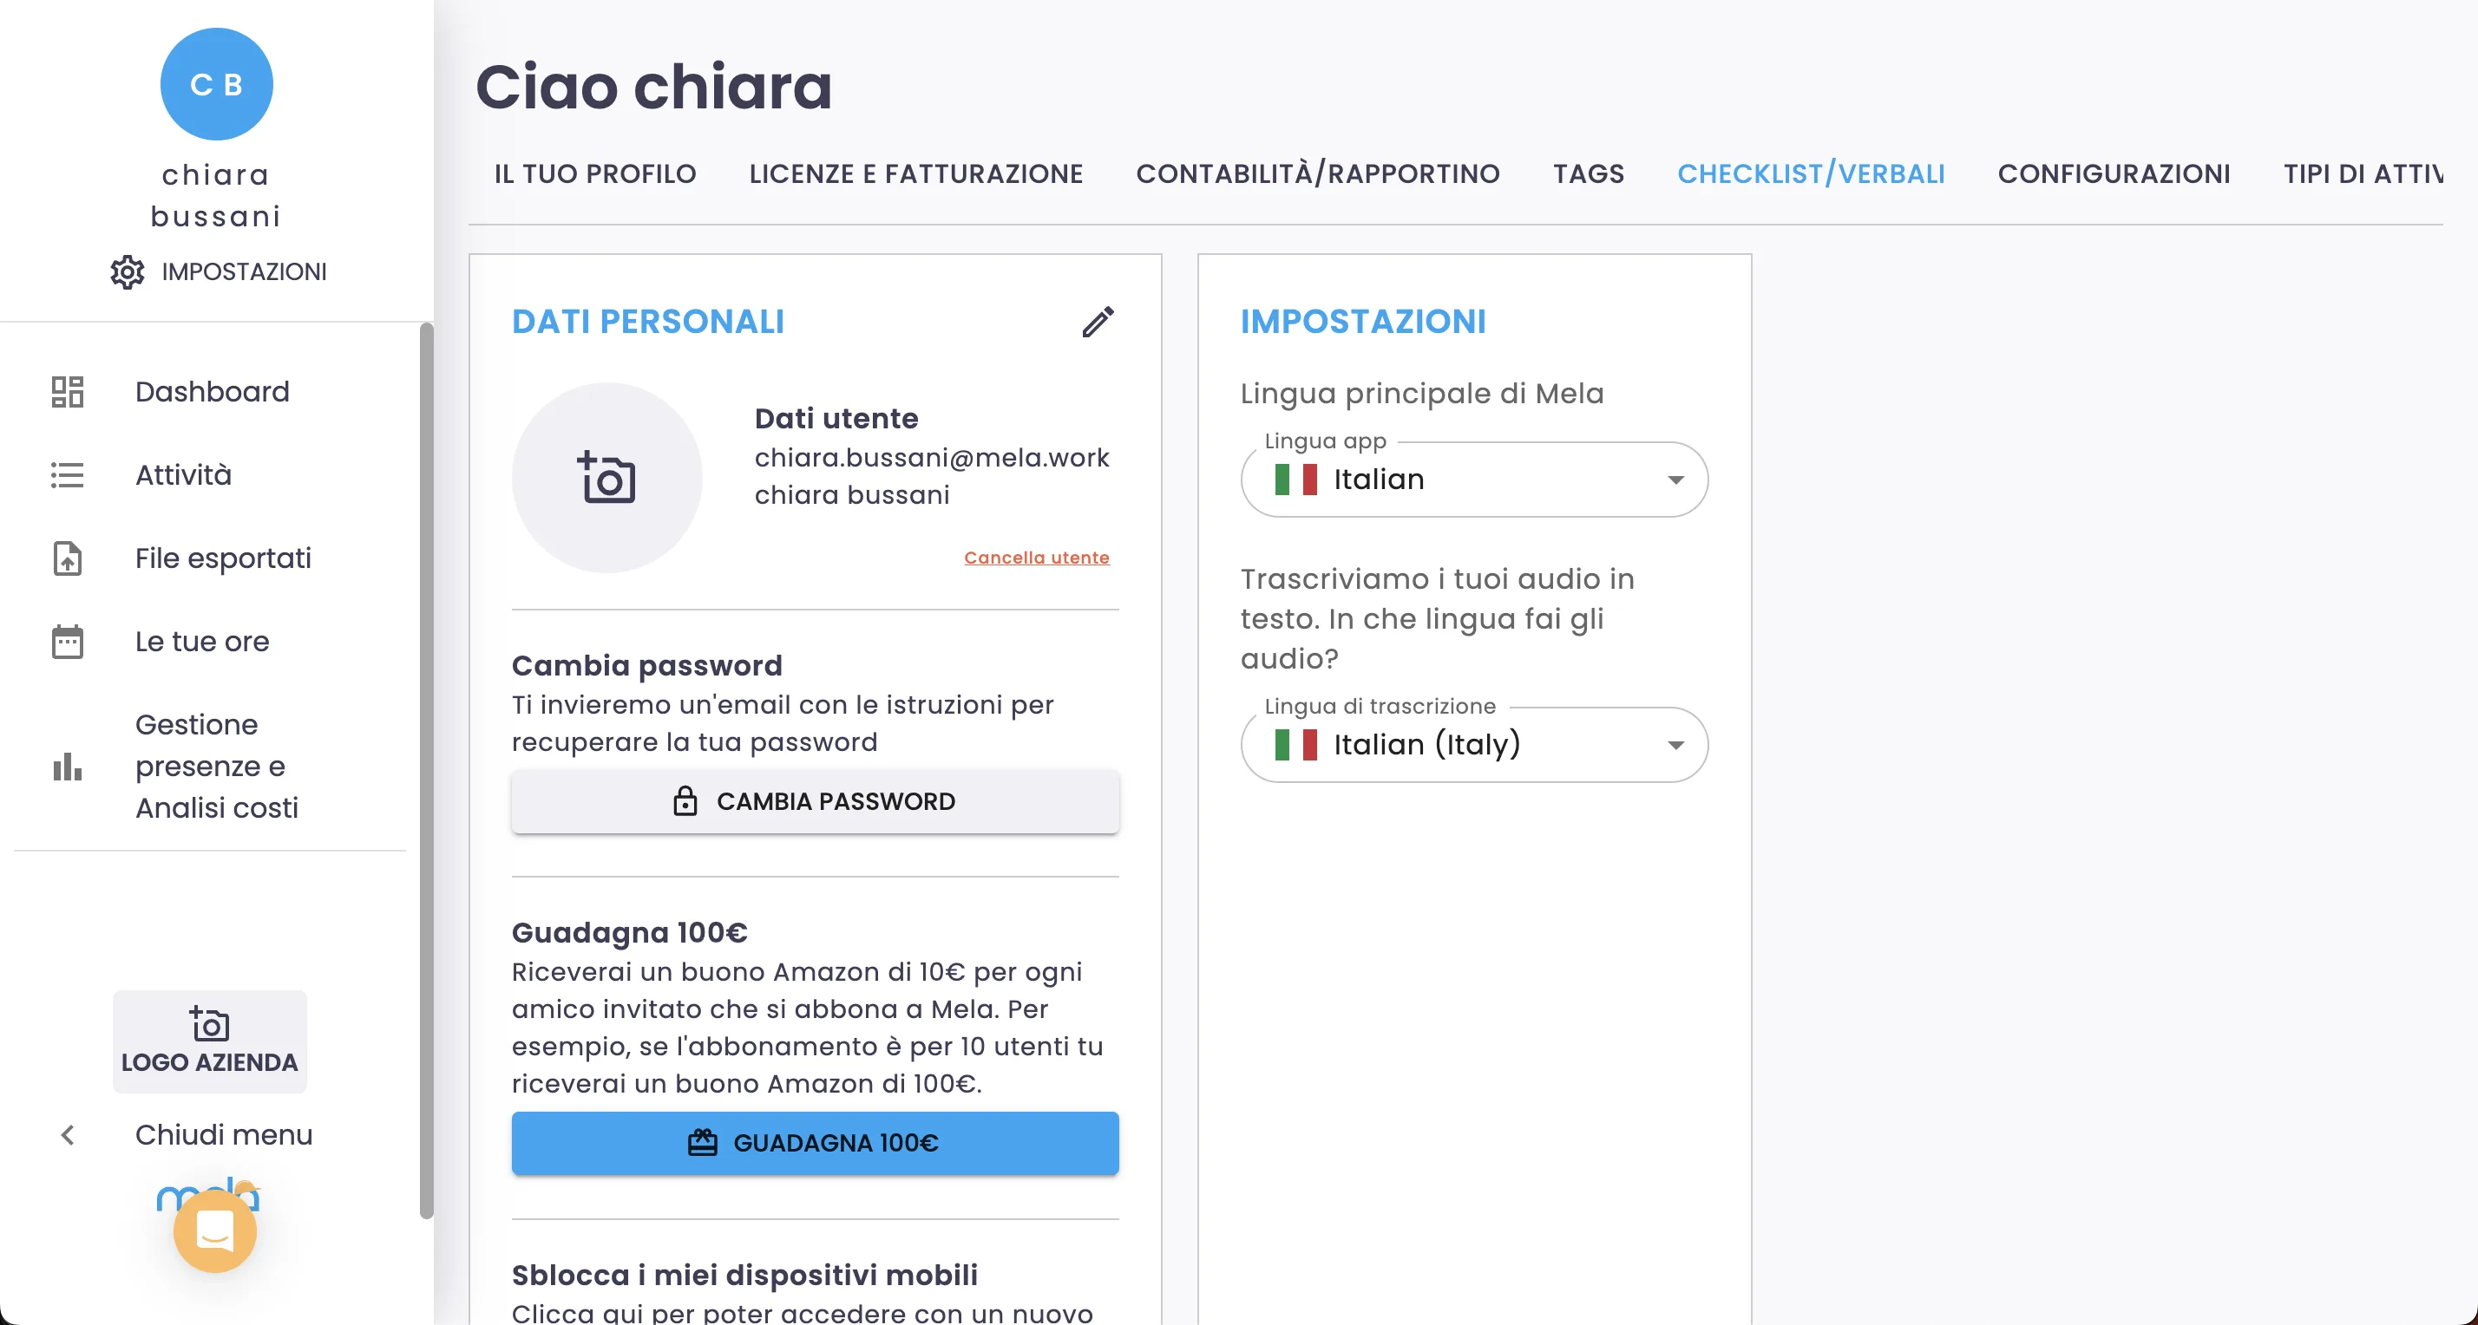
Task: Collapse the sidebar with Chiudi menu chevron
Action: (68, 1136)
